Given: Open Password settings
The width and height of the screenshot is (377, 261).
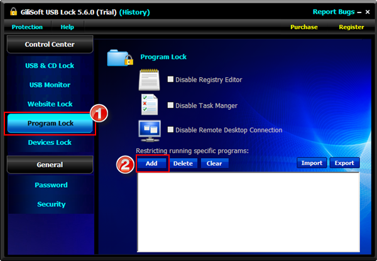Looking at the screenshot, I should pos(52,185).
